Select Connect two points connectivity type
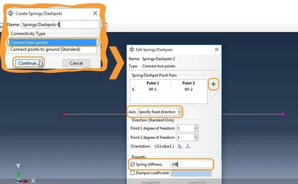298x184 pixels. point(53,43)
